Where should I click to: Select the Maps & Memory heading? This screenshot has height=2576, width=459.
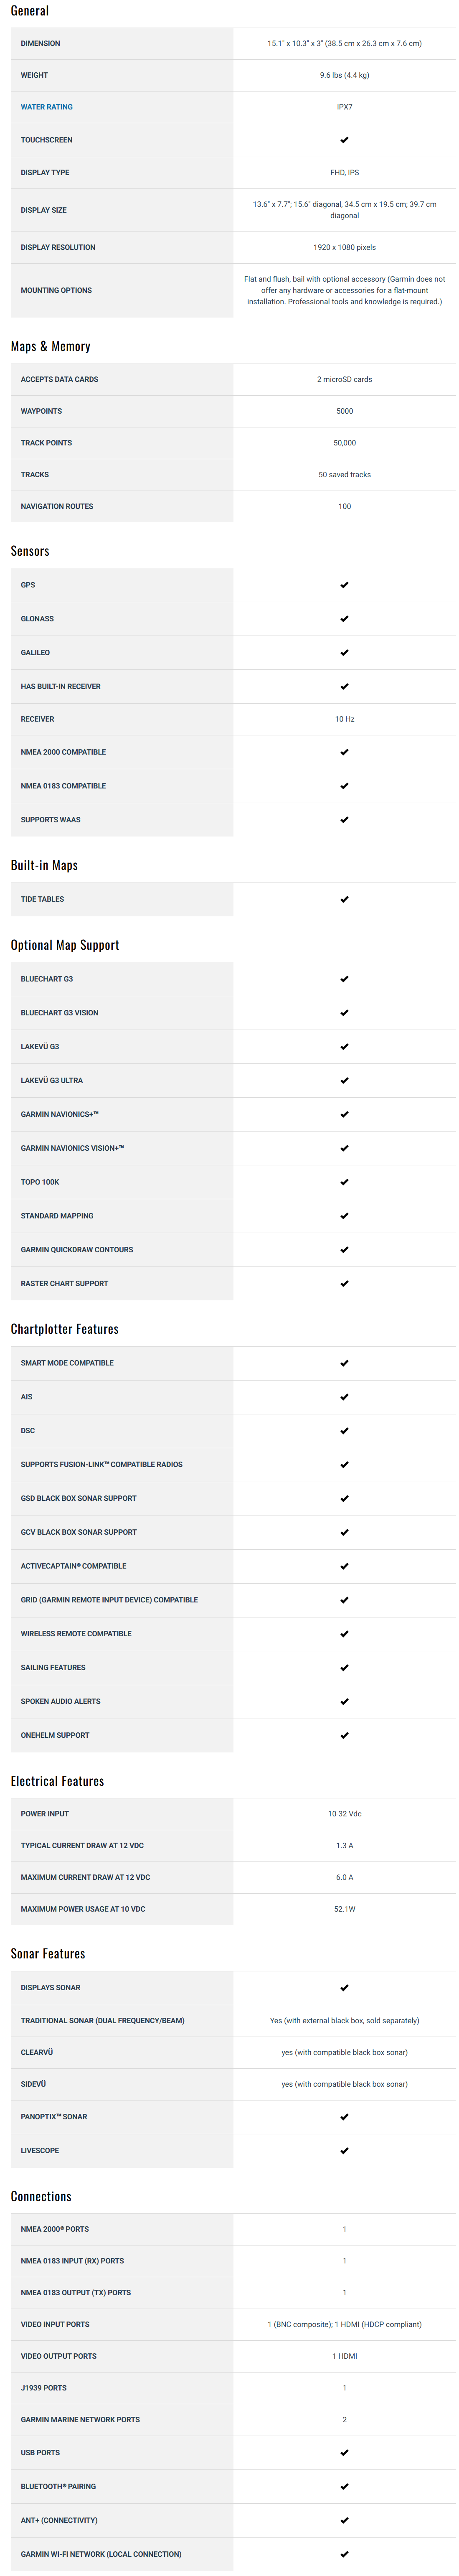(x=50, y=346)
